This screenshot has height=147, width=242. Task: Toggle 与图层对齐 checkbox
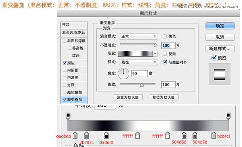[165, 62]
